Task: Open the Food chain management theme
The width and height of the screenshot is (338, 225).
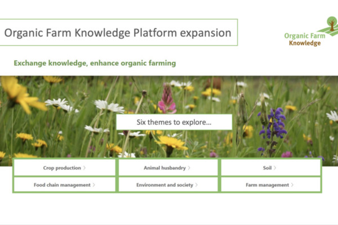Action: pos(64,184)
